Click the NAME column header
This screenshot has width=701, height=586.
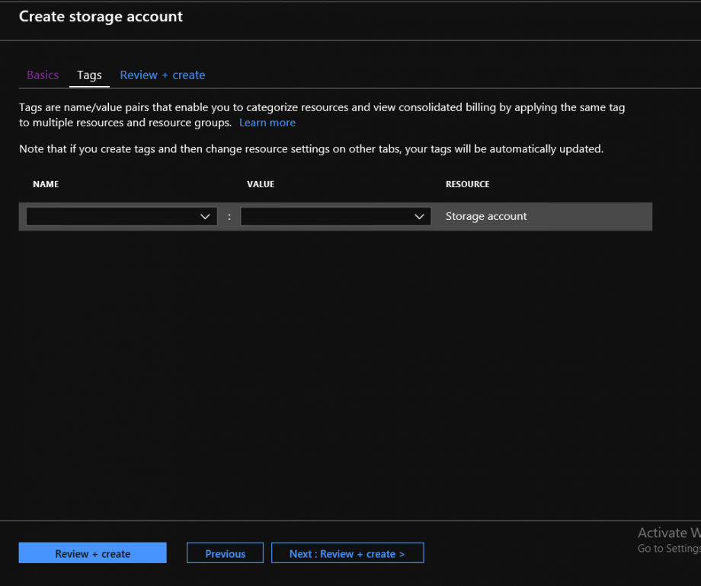[x=46, y=184]
